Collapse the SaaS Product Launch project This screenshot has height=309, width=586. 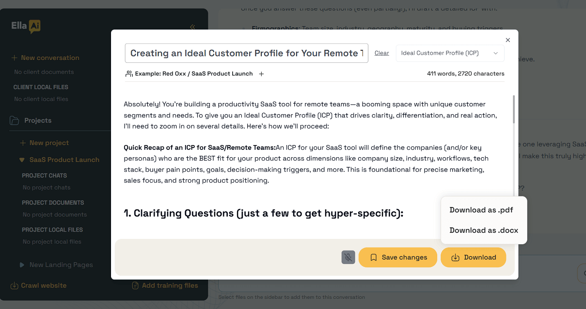(22, 160)
